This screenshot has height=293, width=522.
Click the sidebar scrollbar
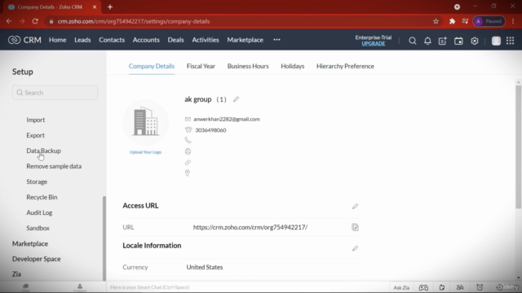point(104,238)
